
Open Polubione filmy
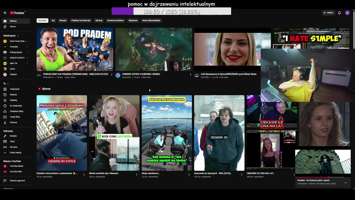click(x=16, y=111)
